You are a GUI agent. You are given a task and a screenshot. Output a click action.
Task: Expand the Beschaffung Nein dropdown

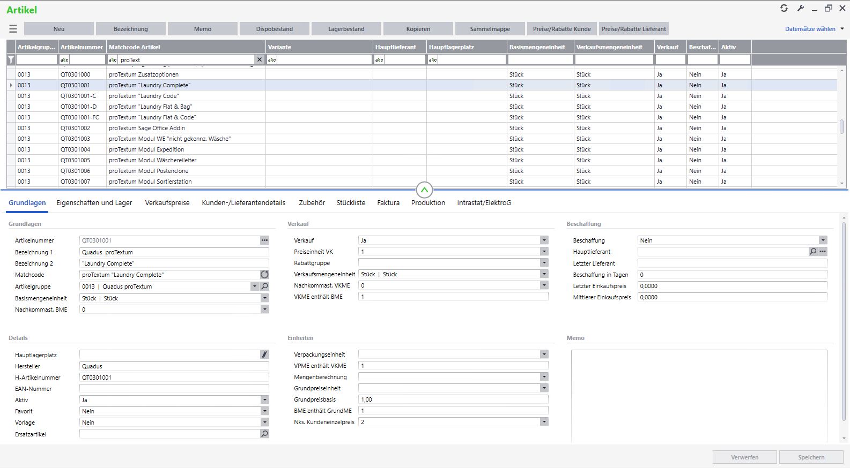click(823, 240)
